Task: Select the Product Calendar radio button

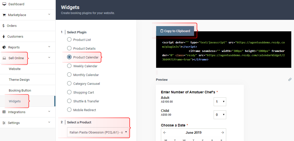Action: point(69,57)
